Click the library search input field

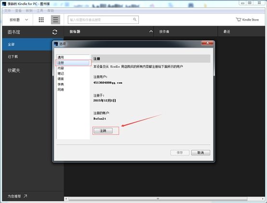(103, 20)
